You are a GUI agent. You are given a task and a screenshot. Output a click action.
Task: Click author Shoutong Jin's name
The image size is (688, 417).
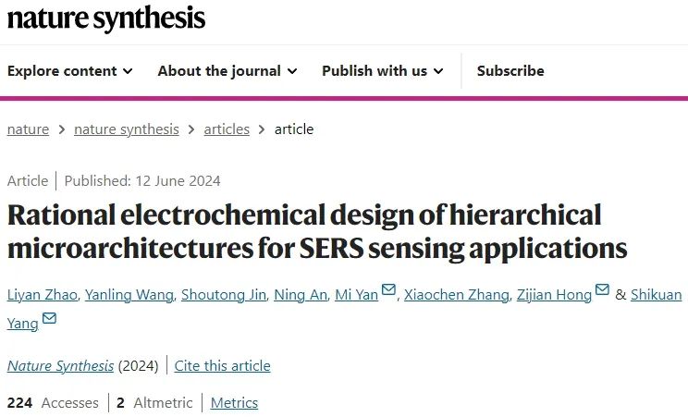(x=224, y=295)
